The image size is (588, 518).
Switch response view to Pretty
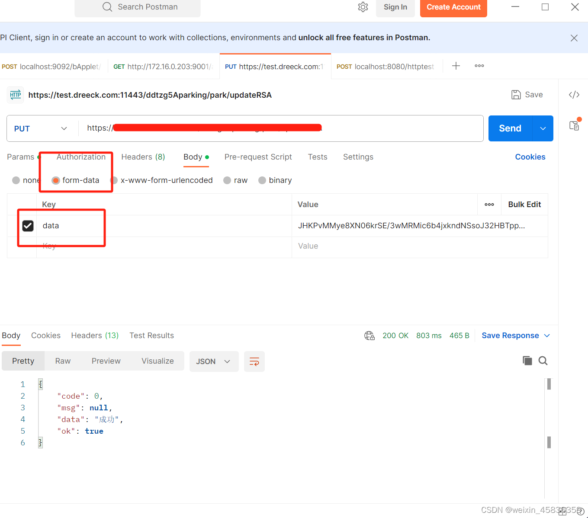[23, 361]
